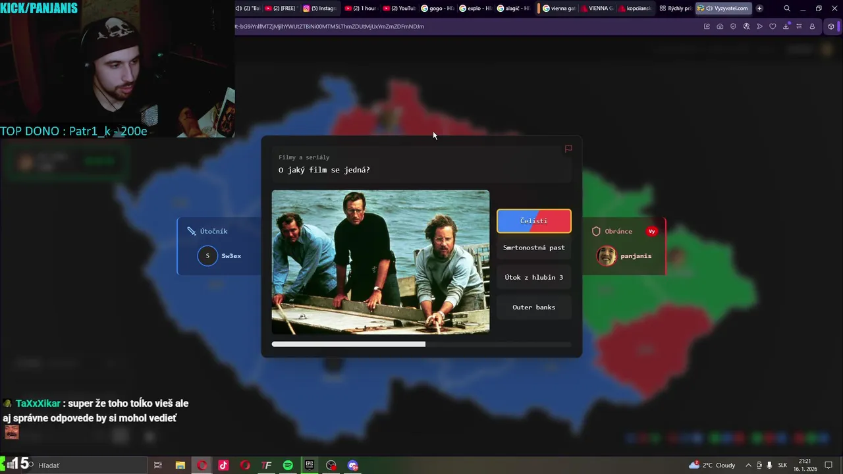The height and width of the screenshot is (474, 843).
Task: Open clock and date 21:21
Action: [x=805, y=465]
